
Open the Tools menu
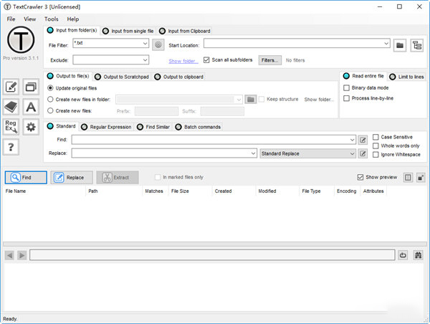click(x=52, y=19)
